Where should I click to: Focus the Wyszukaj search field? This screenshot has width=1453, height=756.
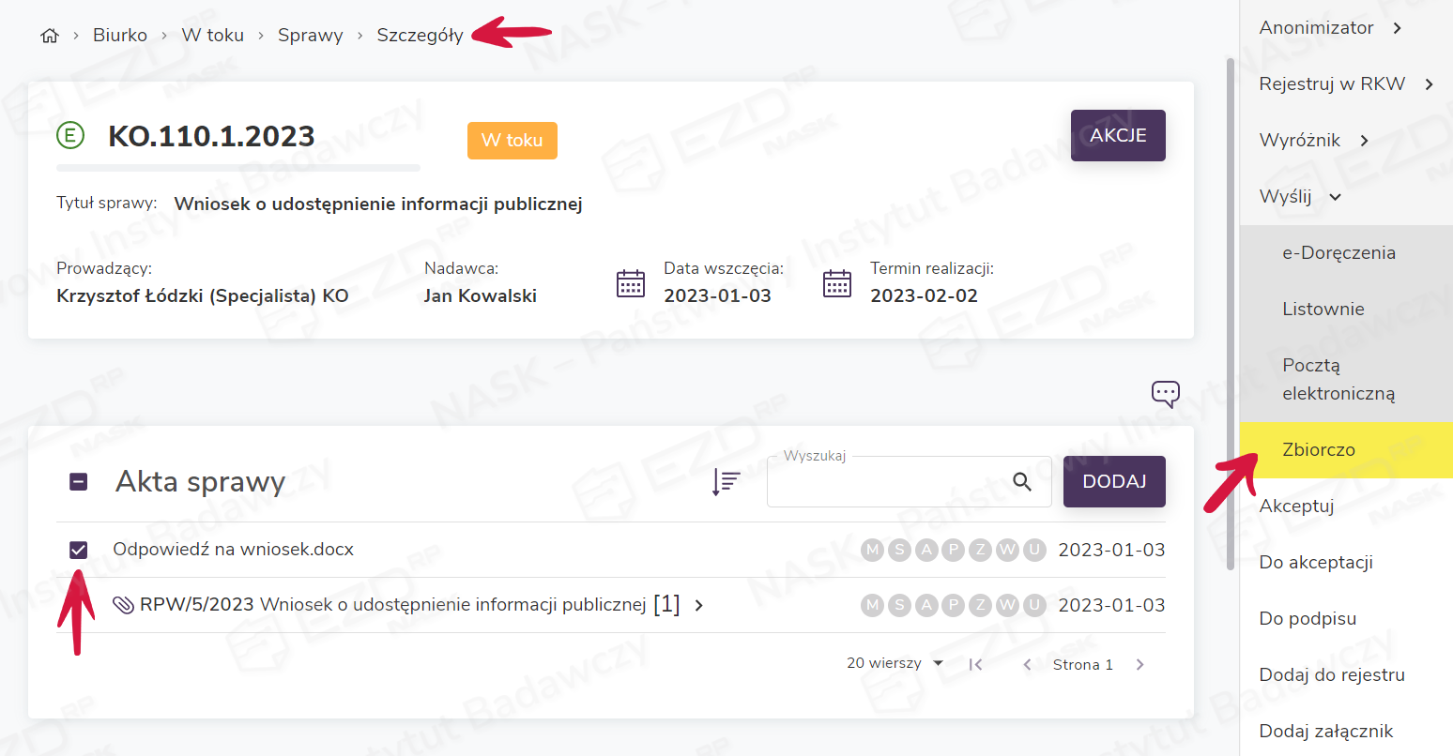coord(887,482)
